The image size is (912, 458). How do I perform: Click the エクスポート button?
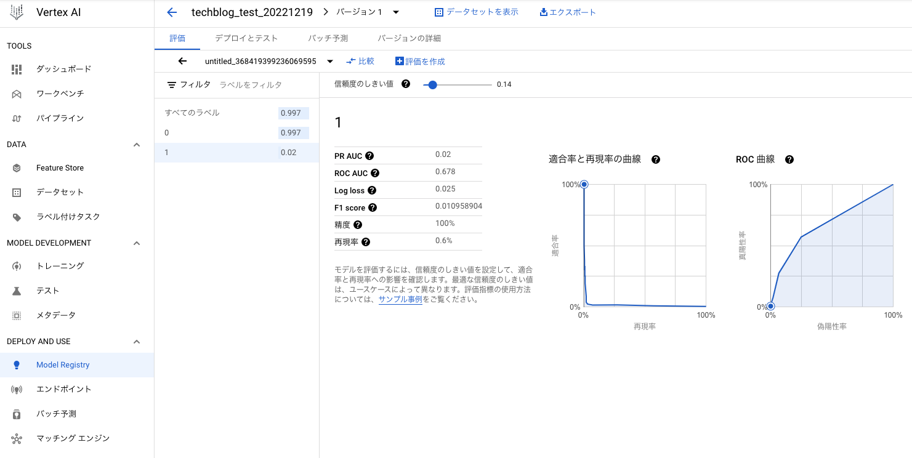[x=568, y=12]
